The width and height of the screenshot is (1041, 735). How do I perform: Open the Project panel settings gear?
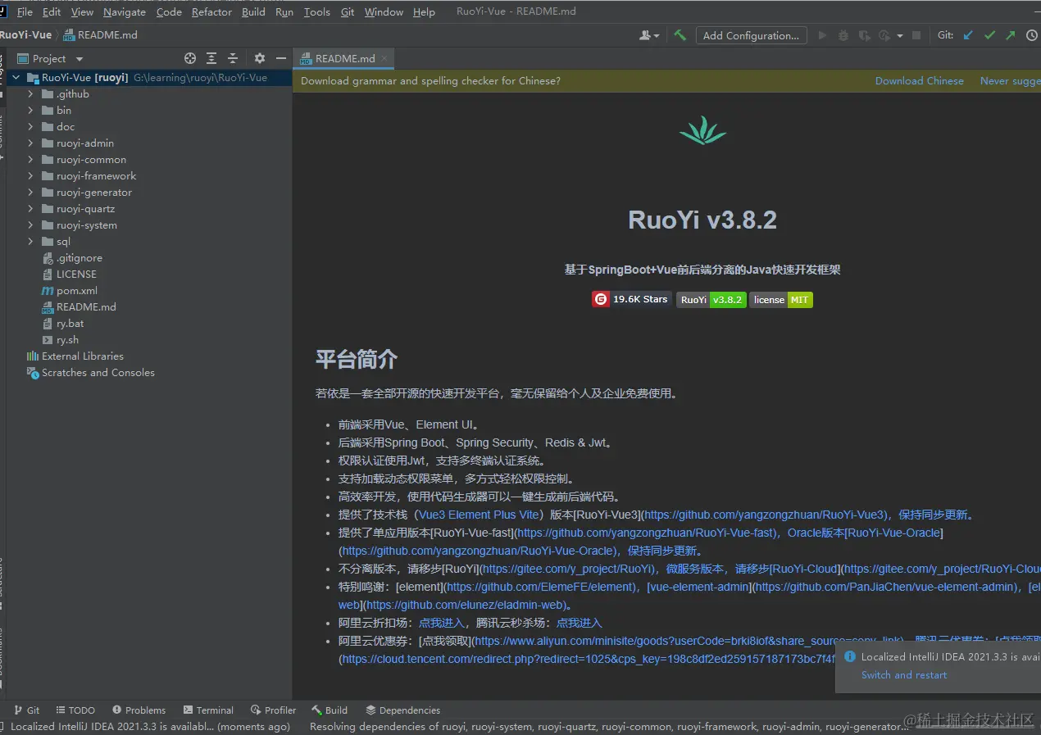click(x=259, y=58)
